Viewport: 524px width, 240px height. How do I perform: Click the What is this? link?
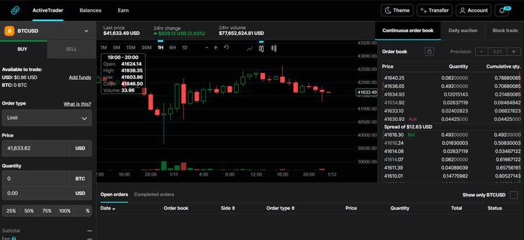pos(77,104)
